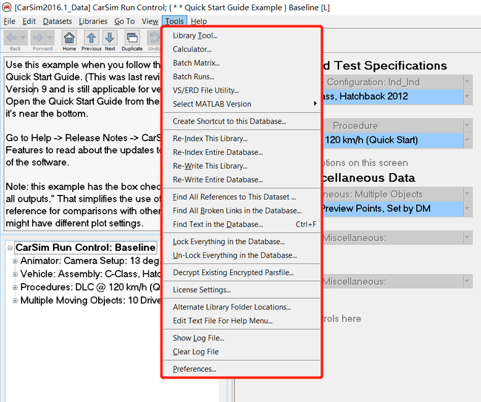
Task: Open License Settings...
Action: tap(241, 290)
